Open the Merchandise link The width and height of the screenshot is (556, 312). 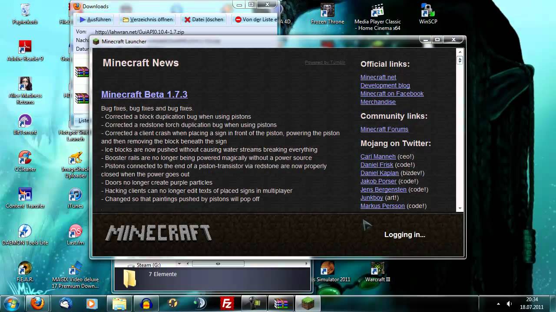[x=378, y=102]
